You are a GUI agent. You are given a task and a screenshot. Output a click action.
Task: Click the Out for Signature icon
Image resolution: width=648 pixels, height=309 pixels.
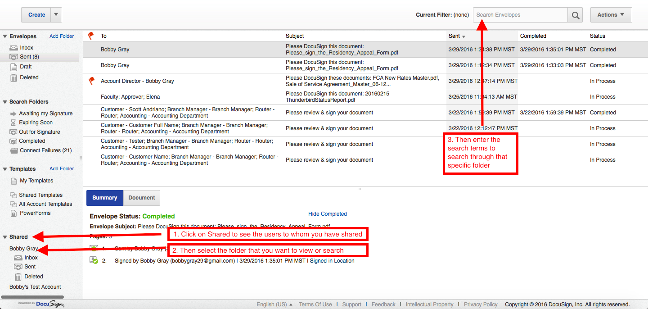tap(13, 132)
